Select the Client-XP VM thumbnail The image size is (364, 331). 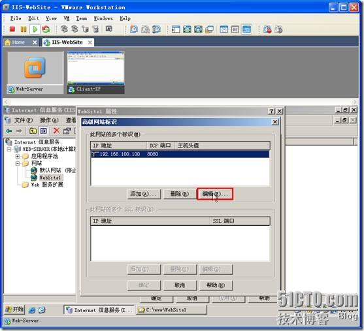coord(95,72)
